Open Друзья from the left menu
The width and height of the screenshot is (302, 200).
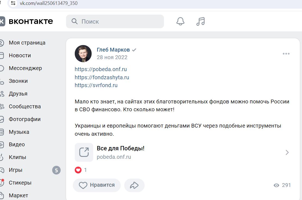coord(18,94)
